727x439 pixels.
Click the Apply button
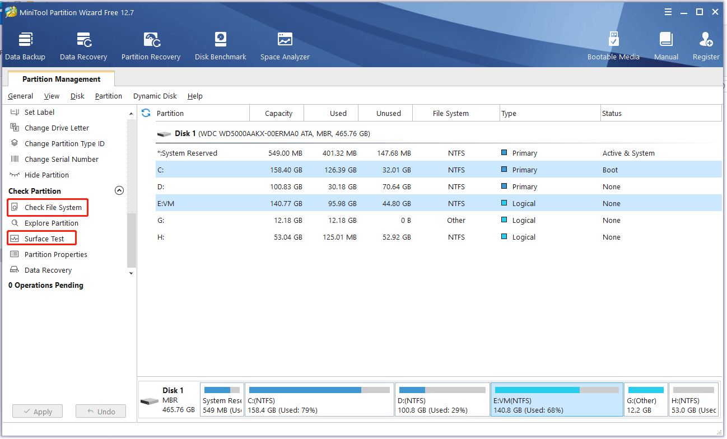(36, 412)
